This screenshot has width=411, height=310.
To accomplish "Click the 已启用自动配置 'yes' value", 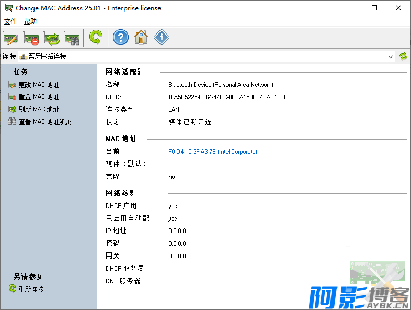I will pos(173,219).
